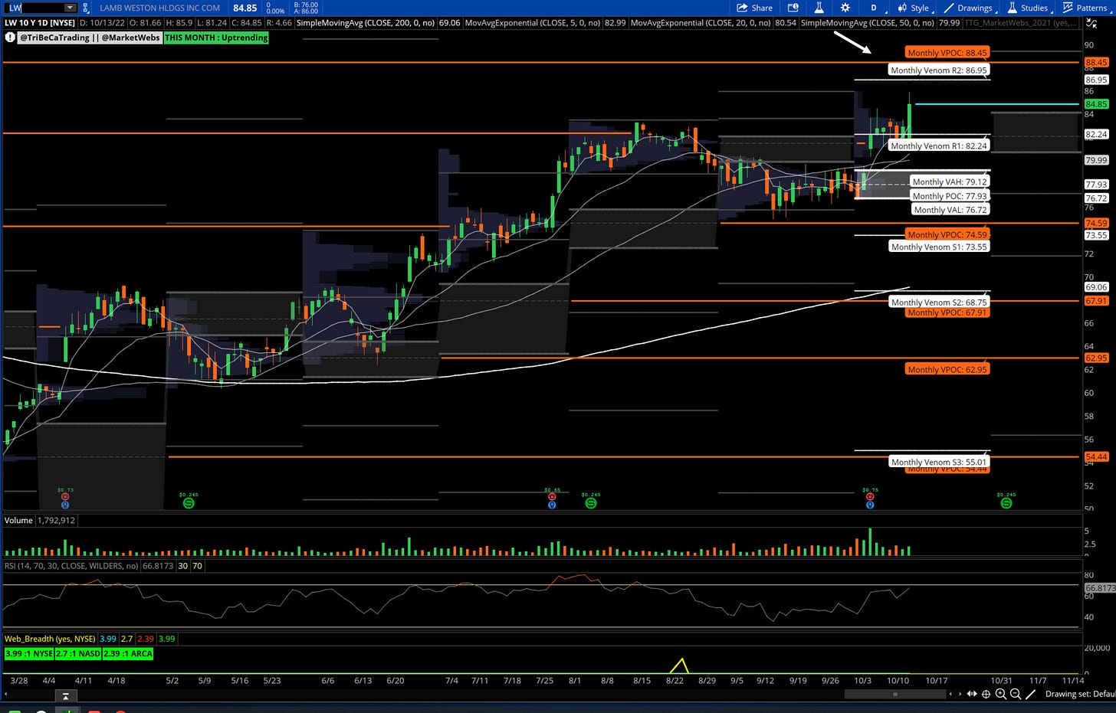Viewport: 1116px width, 713px height.
Task: Click THIS MONTH : Uptrending label
Action: coord(216,37)
